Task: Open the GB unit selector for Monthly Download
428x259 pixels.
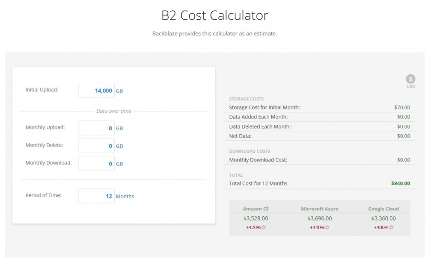Action: [119, 164]
